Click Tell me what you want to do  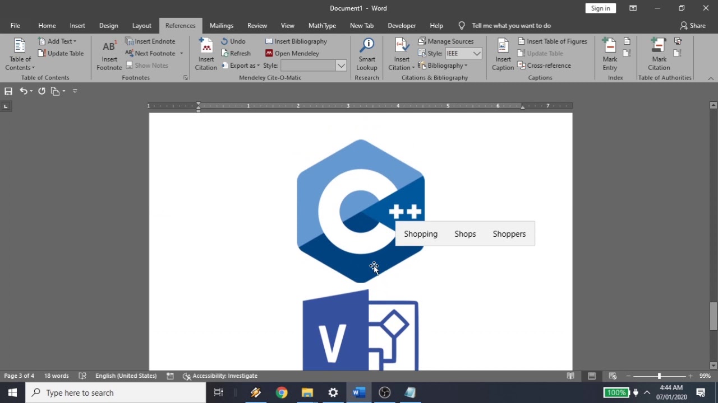pyautogui.click(x=505, y=26)
